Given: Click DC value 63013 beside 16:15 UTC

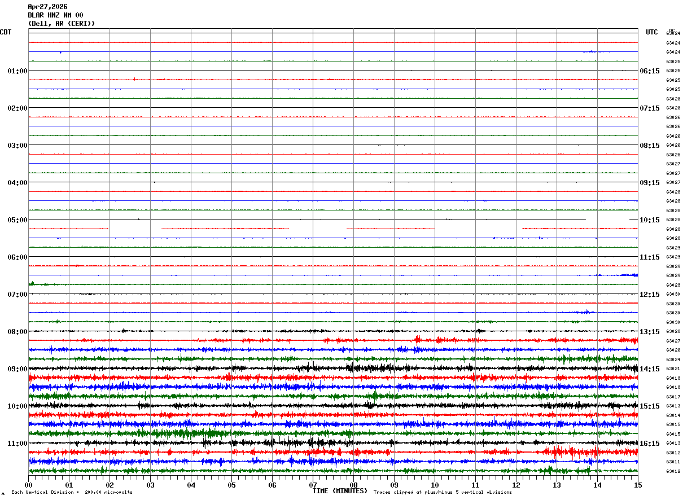Looking at the screenshot, I should click(x=673, y=444).
